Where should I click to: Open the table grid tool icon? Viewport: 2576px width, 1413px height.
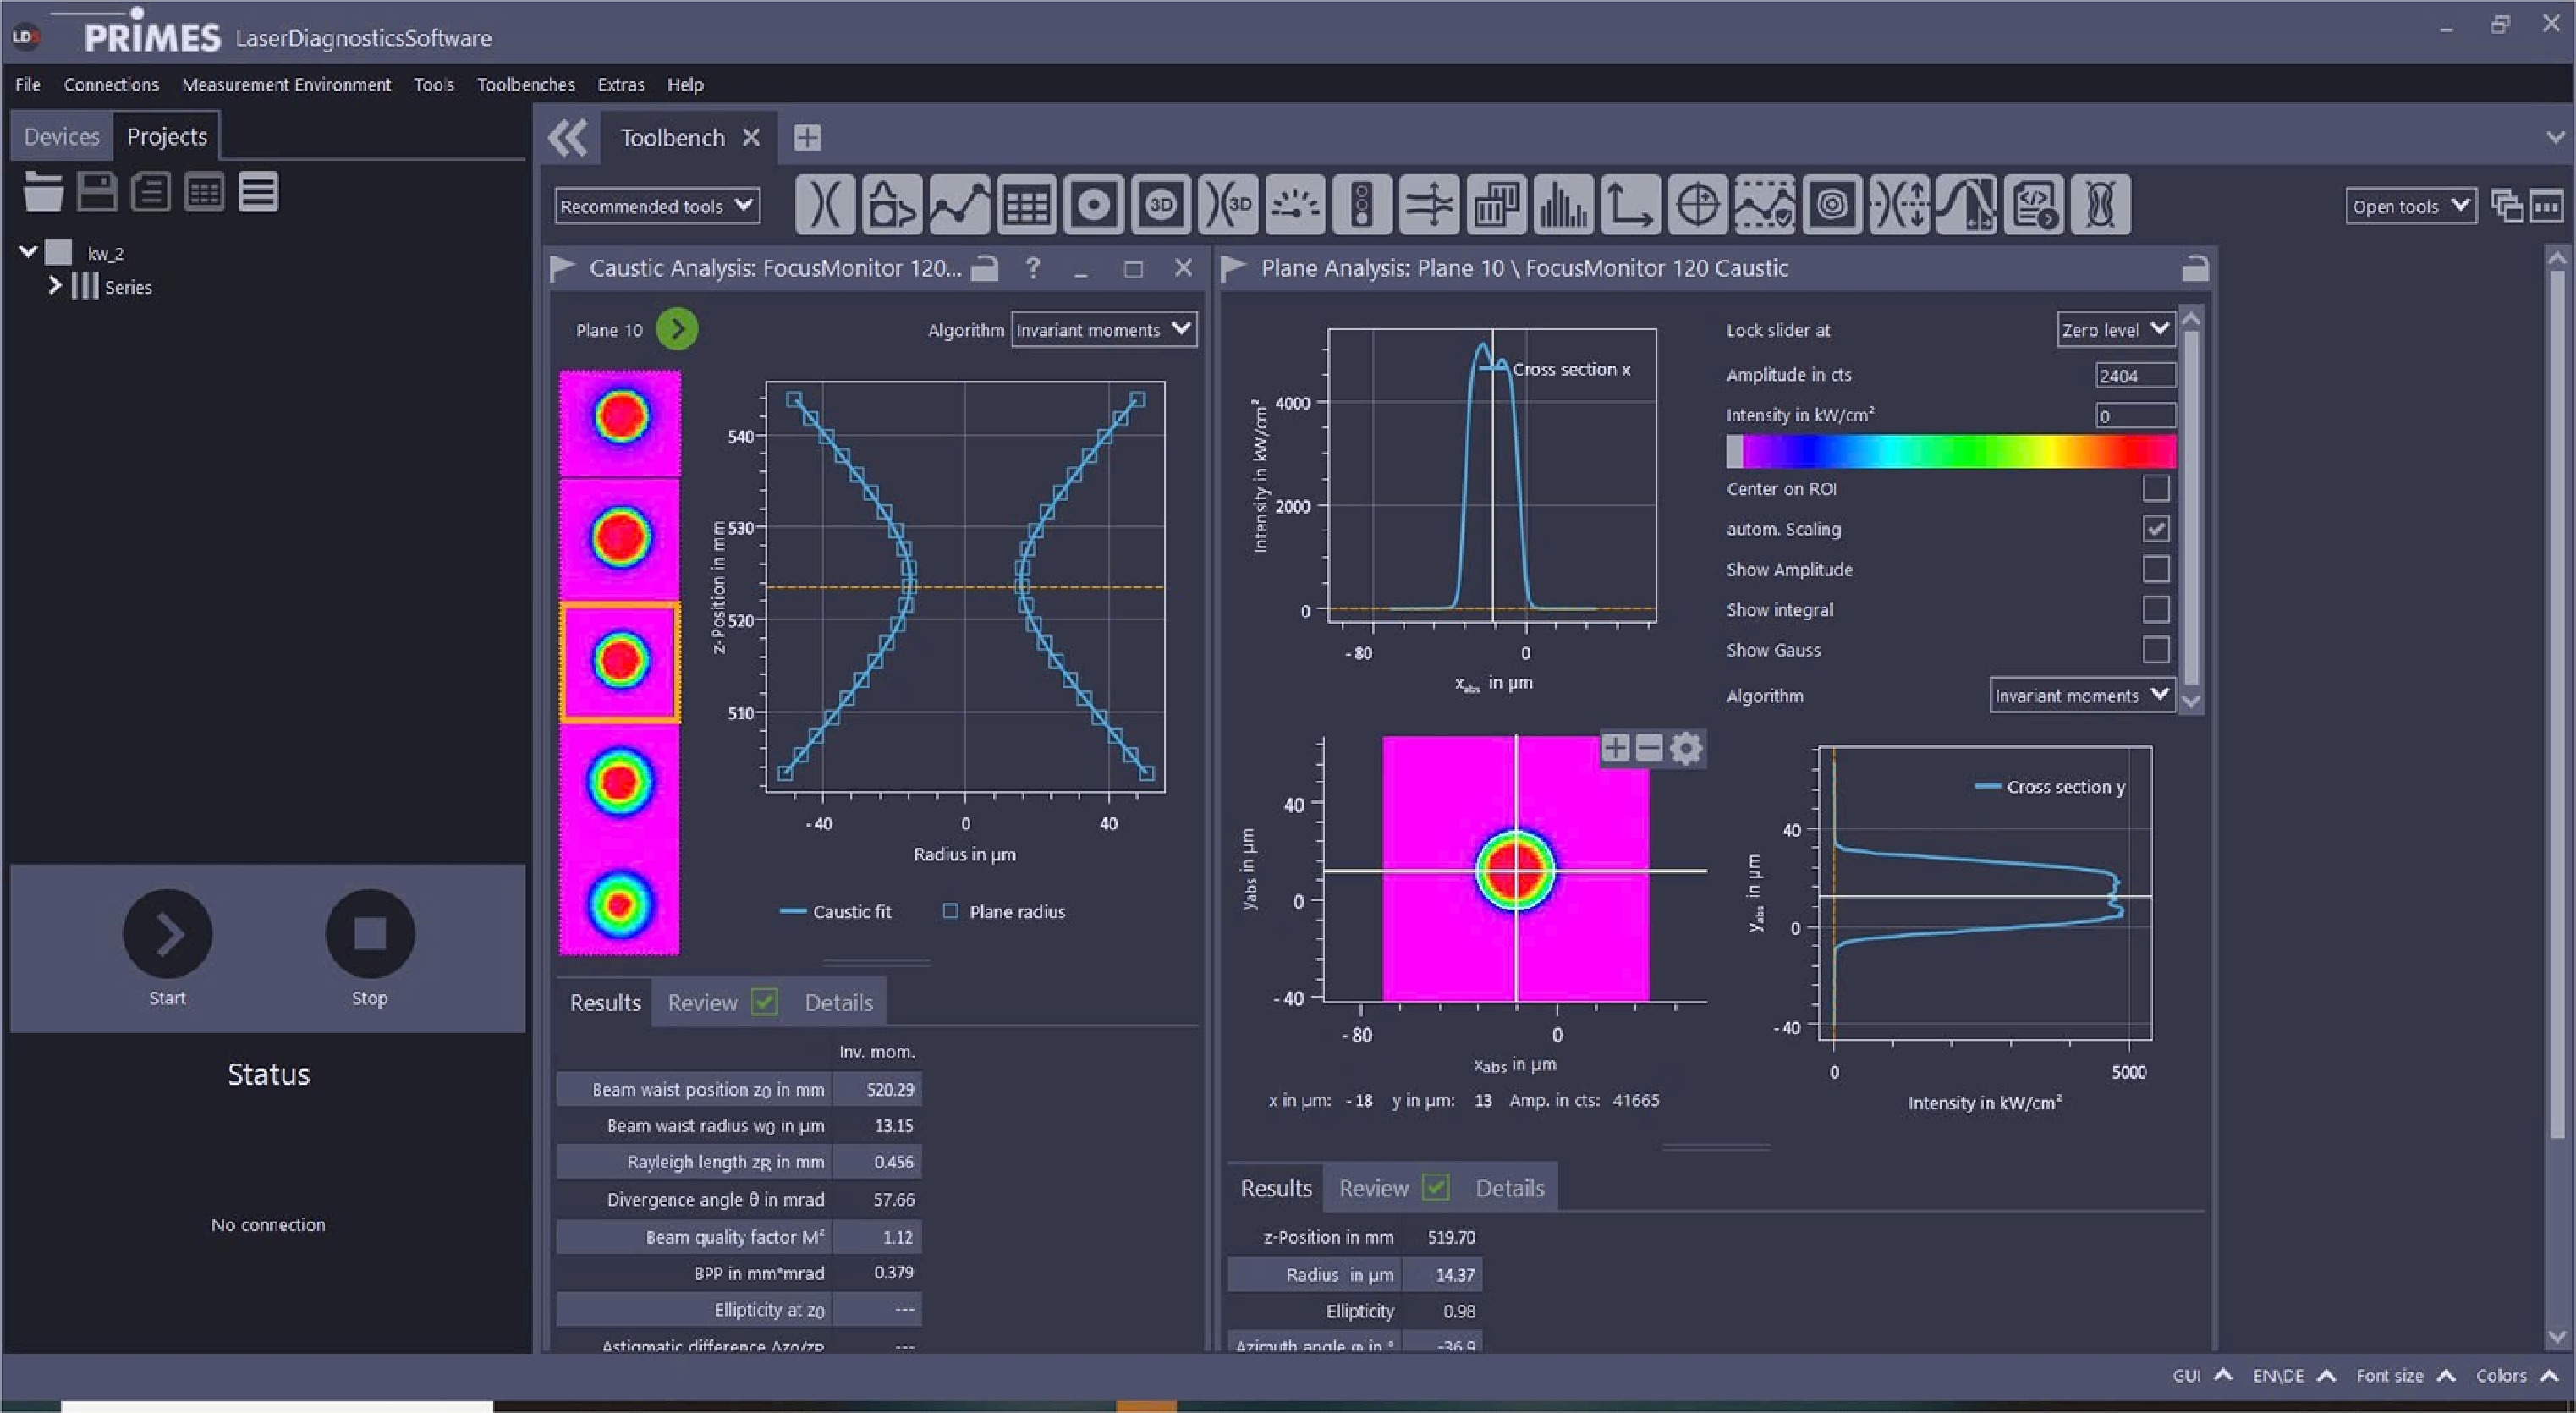1026,205
